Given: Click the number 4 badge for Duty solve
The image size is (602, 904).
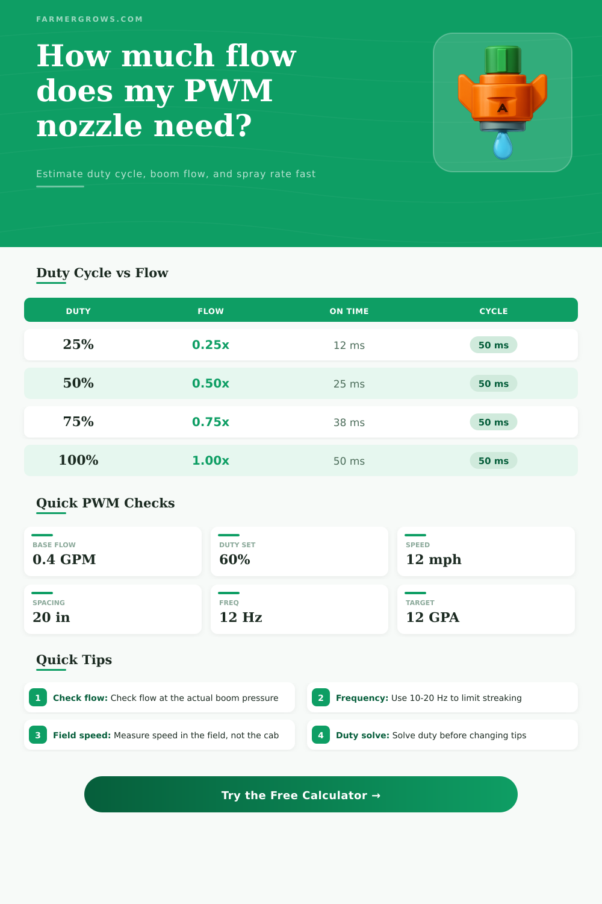Looking at the screenshot, I should click(x=321, y=735).
